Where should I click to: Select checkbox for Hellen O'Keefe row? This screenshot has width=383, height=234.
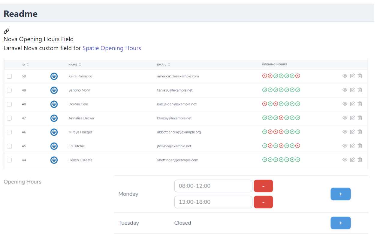click(9, 160)
